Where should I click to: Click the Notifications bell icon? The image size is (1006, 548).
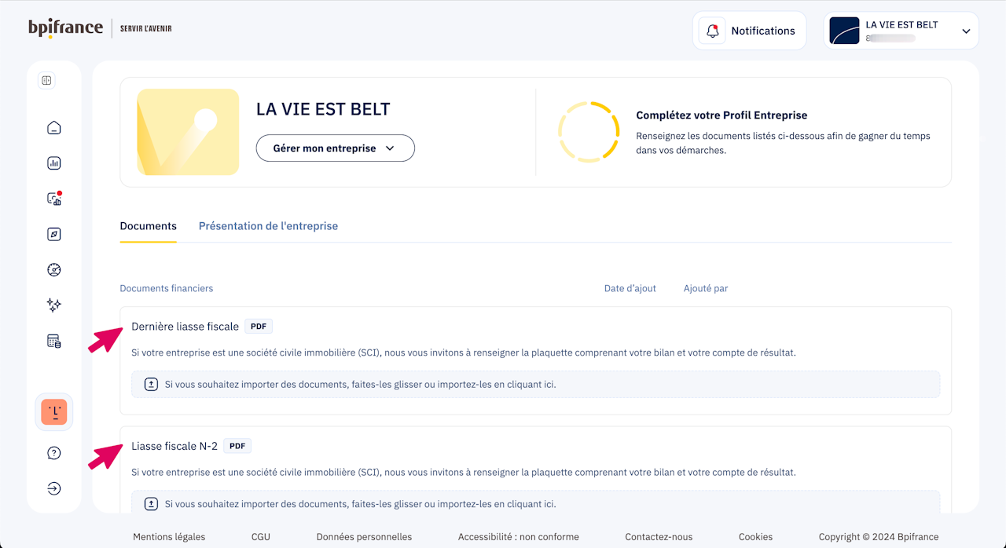coord(713,31)
